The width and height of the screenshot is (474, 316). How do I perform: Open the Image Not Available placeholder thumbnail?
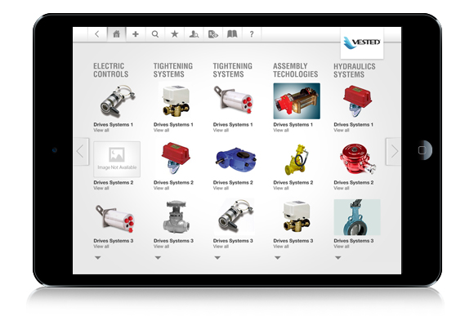click(x=117, y=159)
